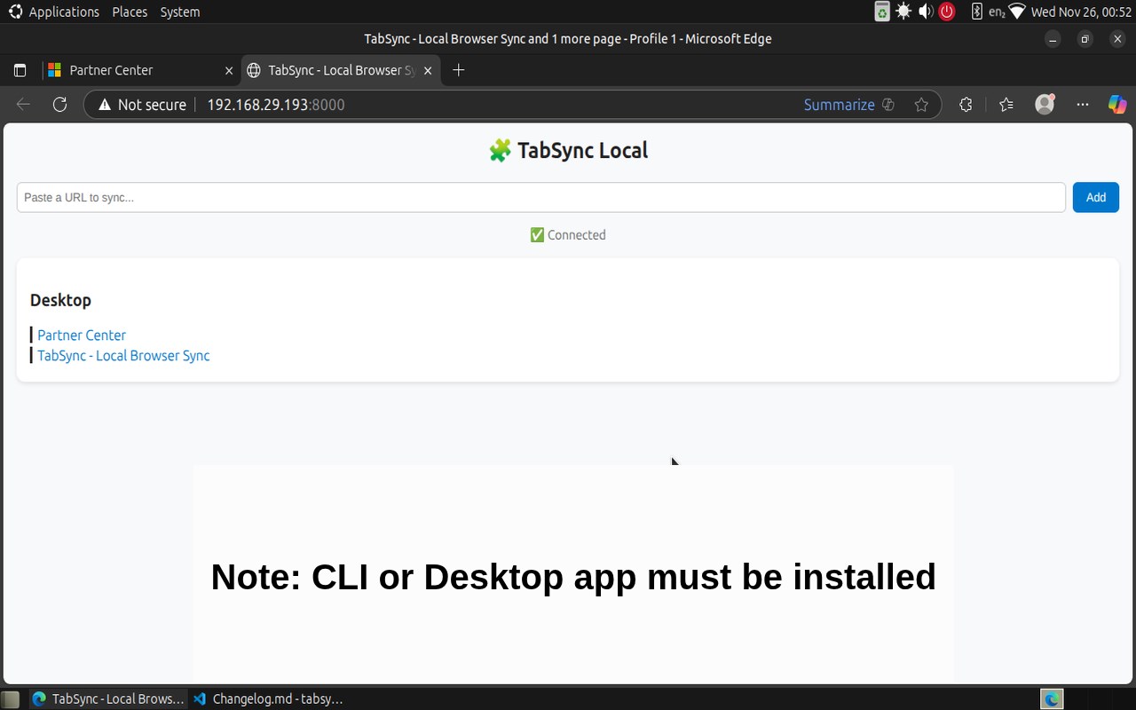Switch to the TabSync Edge taskbar window
The width and height of the screenshot is (1136, 710).
click(x=108, y=699)
